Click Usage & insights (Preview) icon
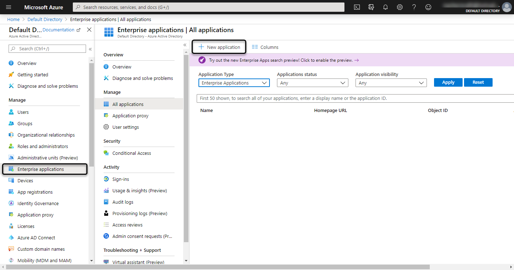Image resolution: width=514 pixels, height=270 pixels. pyautogui.click(x=106, y=190)
